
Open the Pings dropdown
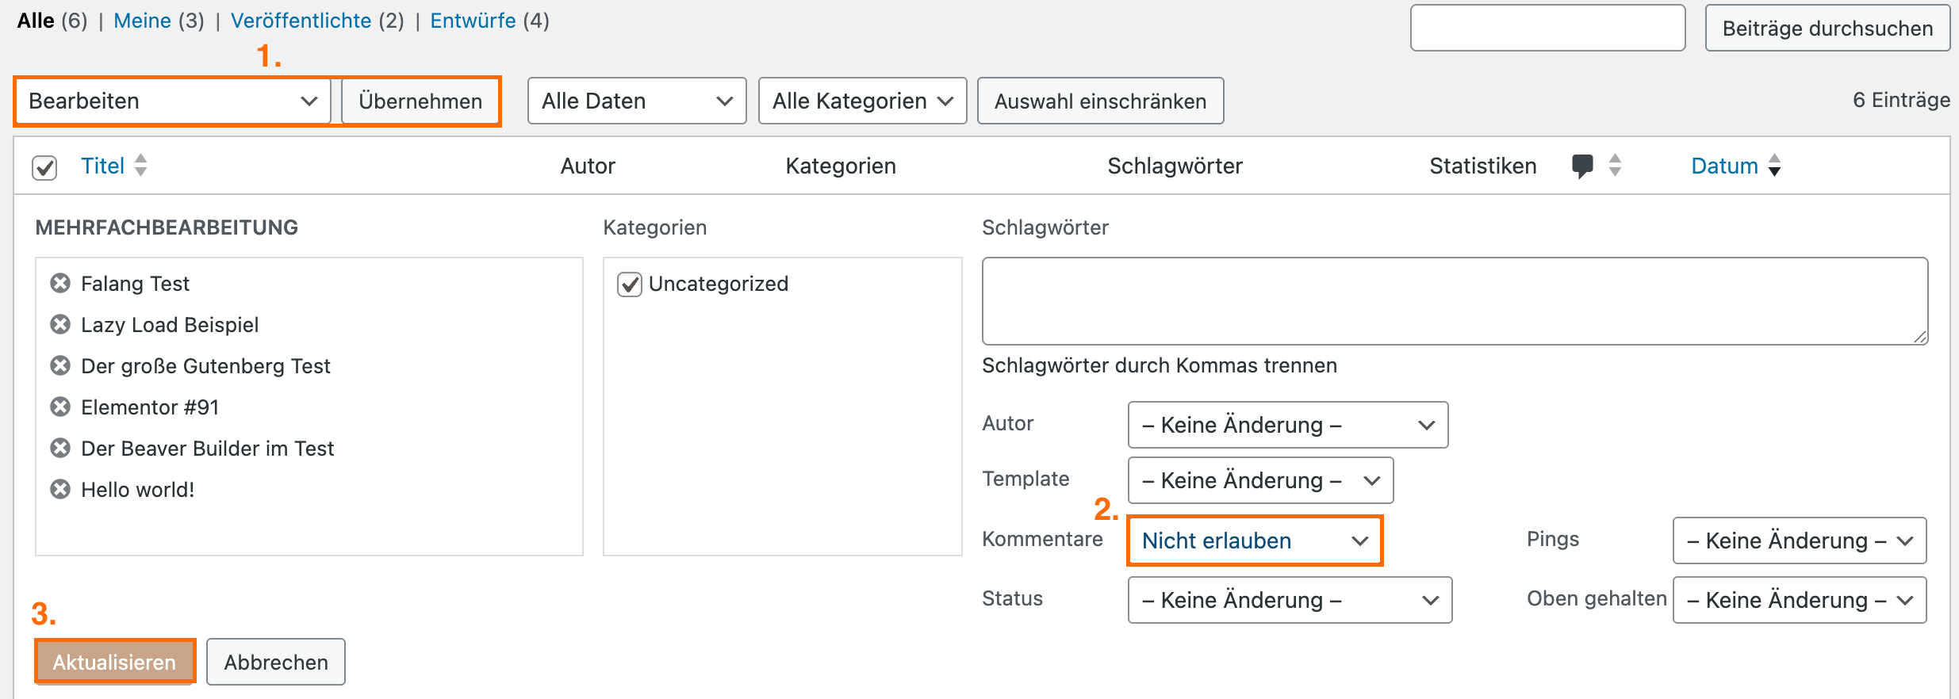[x=1799, y=541]
